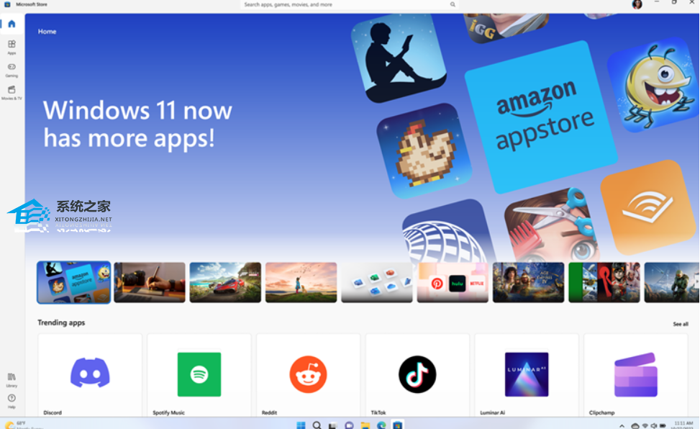Click See all for Trending apps

point(681,324)
